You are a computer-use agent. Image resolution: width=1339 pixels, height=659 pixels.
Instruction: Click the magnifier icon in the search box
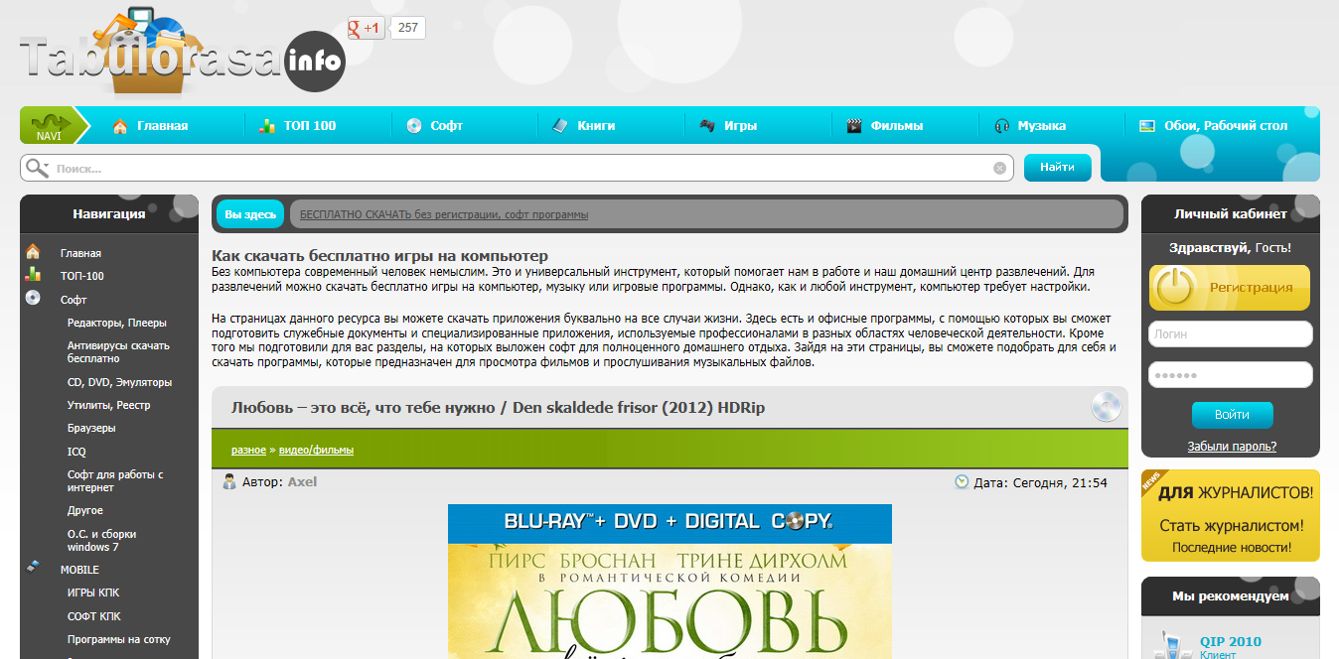pos(38,168)
